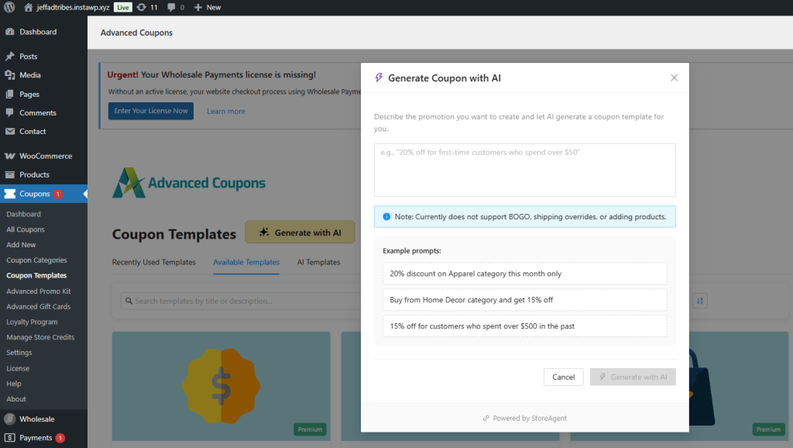Open All Coupons submenu
This screenshot has width=793, height=448.
point(26,229)
